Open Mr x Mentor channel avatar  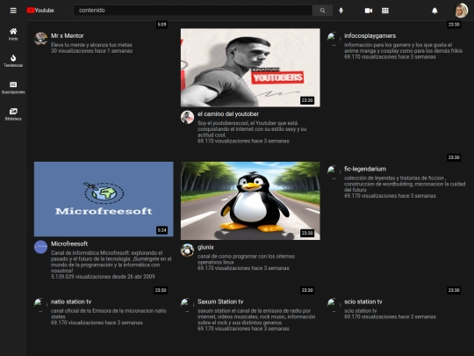click(x=40, y=39)
